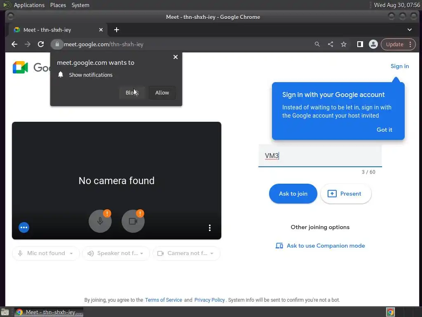Bookmark this page with the star icon
The height and width of the screenshot is (317, 422).
344,44
